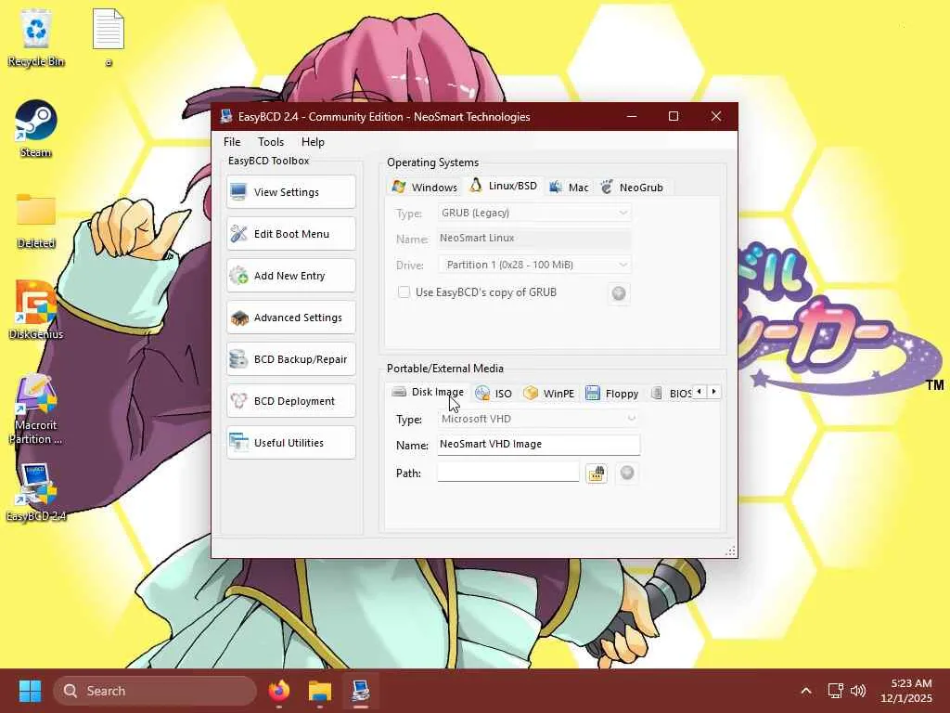The image size is (950, 713).
Task: Open the Help menu
Action: click(x=313, y=142)
